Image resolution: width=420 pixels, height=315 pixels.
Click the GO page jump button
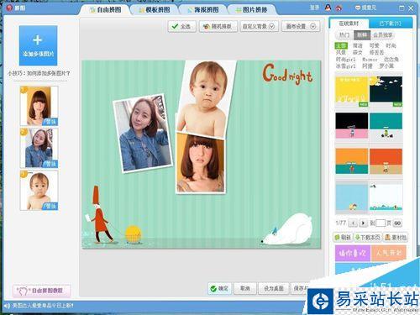point(397,223)
